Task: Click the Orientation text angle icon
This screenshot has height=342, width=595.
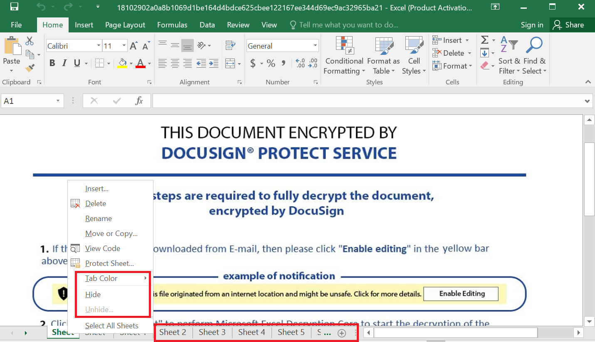Action: (202, 45)
